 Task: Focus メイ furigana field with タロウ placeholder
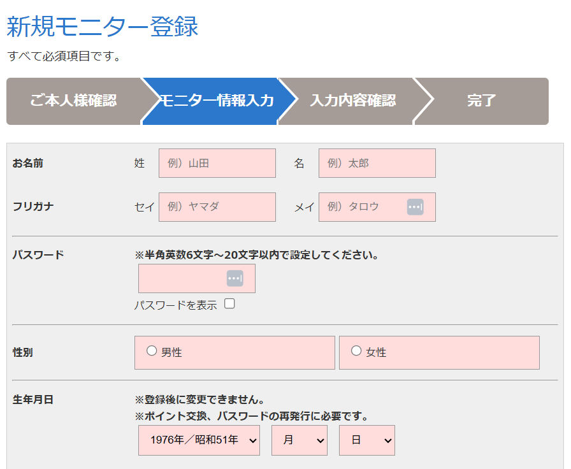point(377,207)
